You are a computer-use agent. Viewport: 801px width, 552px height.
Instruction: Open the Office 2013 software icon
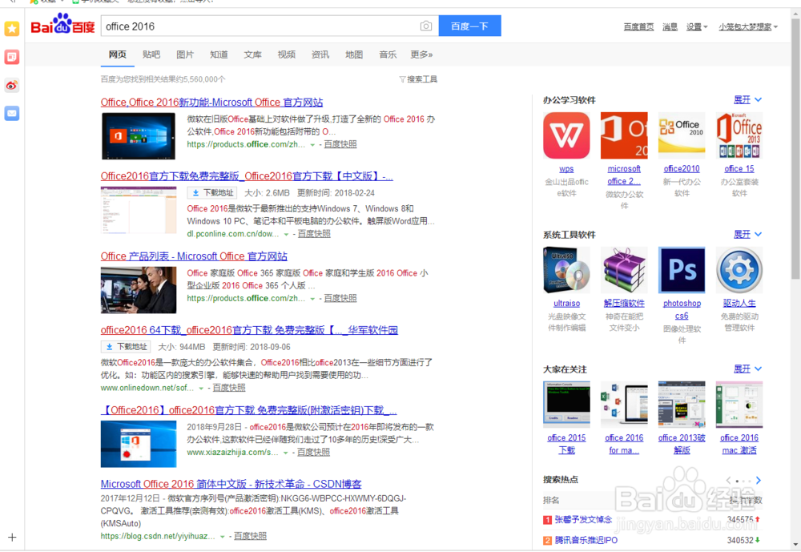739,135
